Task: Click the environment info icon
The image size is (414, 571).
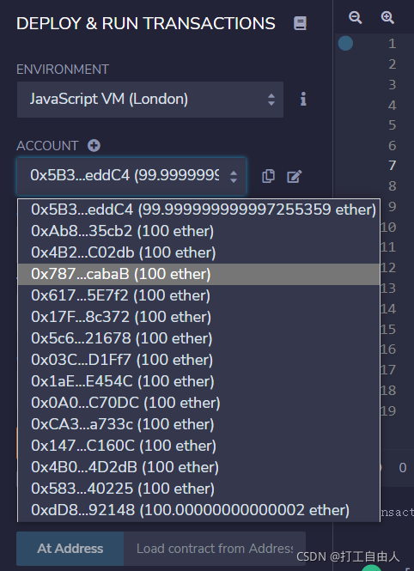Action: [303, 99]
